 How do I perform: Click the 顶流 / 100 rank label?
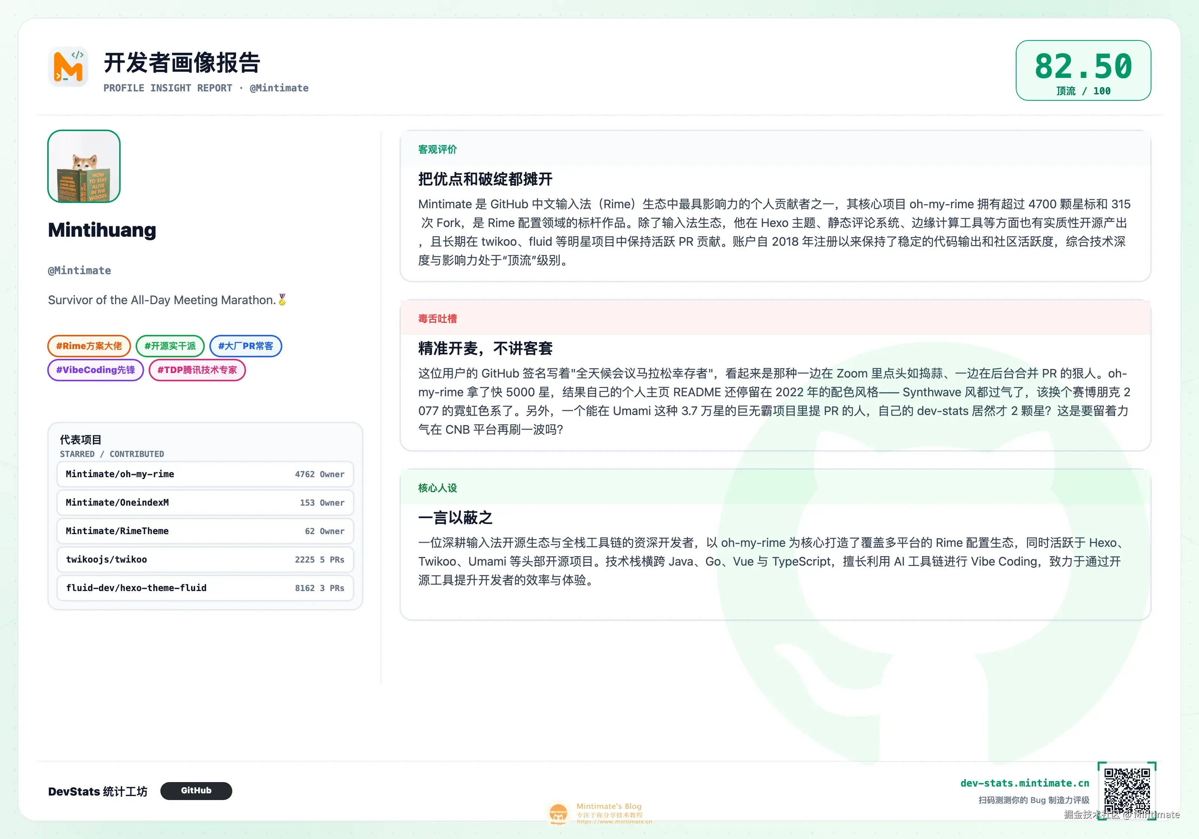1083,91
